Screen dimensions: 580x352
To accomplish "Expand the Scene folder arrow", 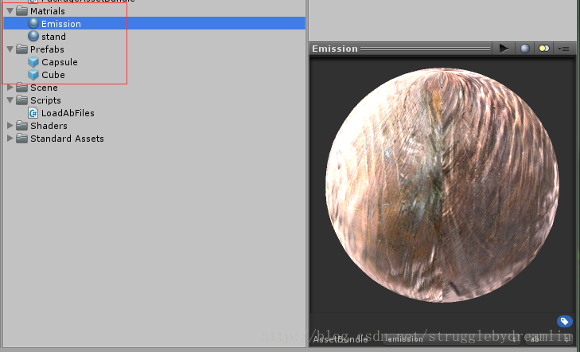I will [x=10, y=88].
